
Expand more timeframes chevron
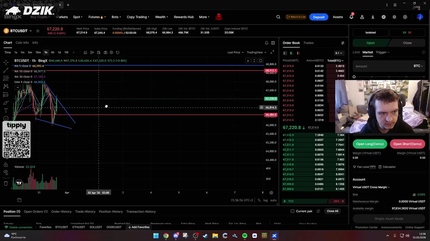click(74, 52)
